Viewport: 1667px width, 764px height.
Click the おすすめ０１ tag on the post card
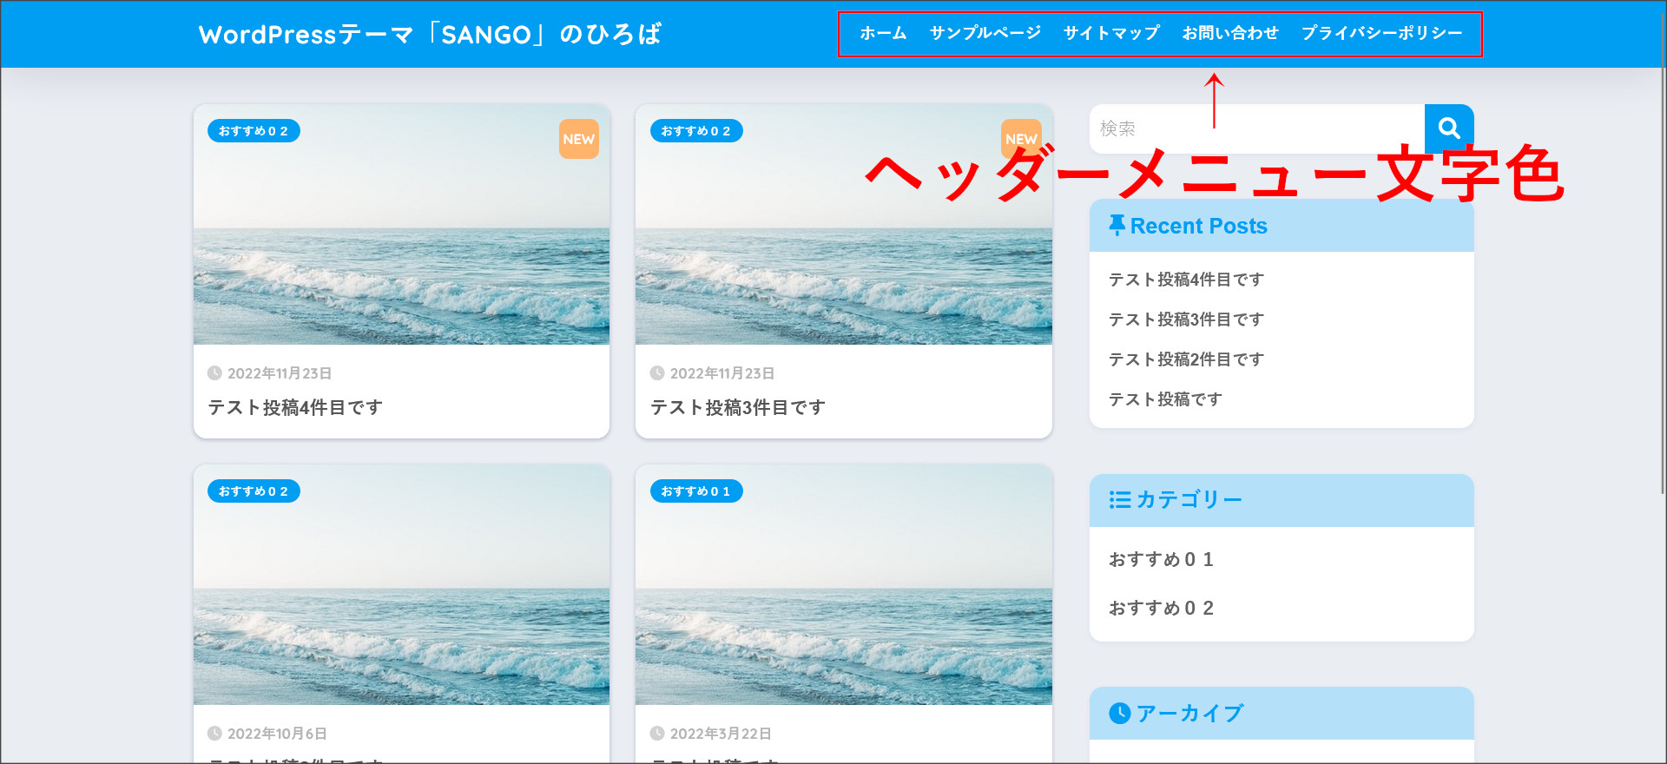(x=695, y=491)
